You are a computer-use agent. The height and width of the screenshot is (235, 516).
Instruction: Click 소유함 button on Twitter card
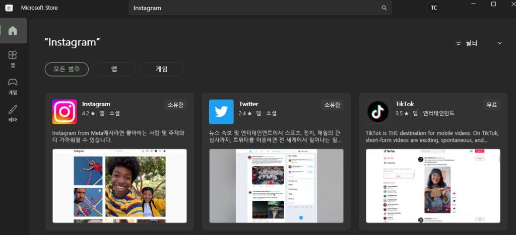332,105
